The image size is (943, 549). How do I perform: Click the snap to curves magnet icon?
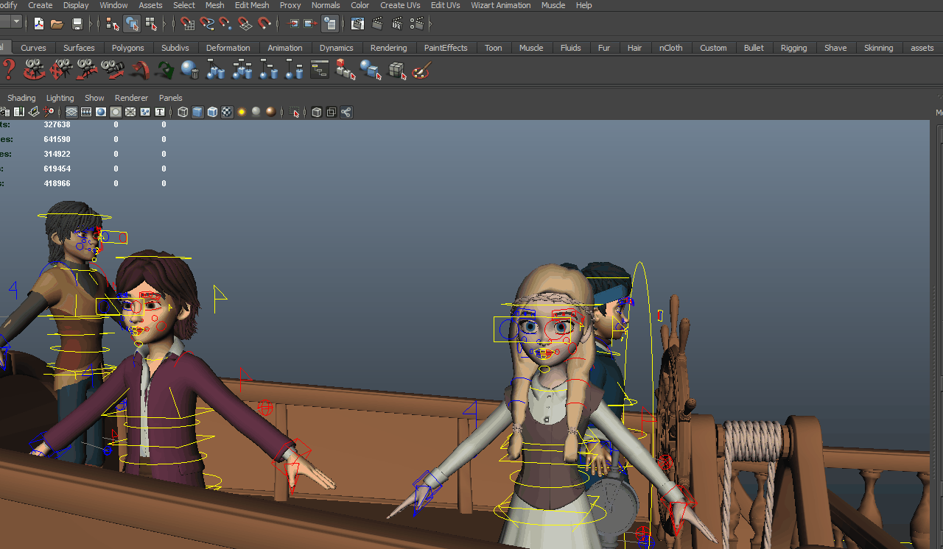pos(207,24)
